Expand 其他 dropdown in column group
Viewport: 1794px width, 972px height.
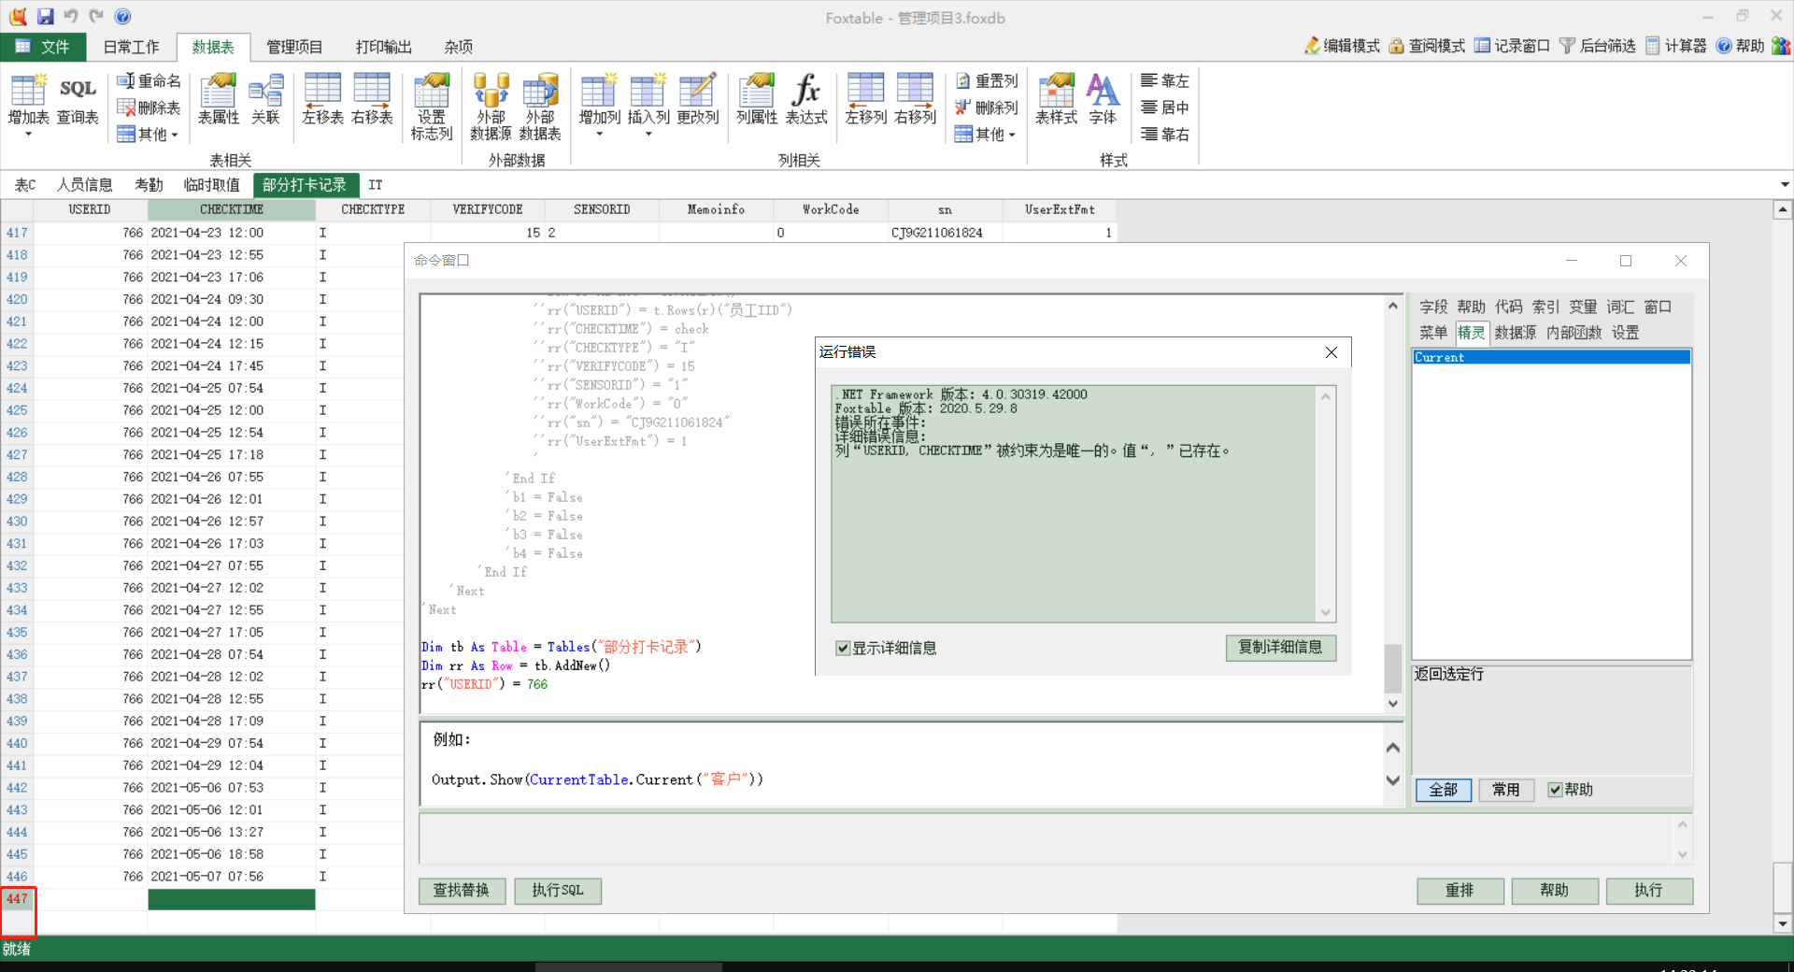pos(985,135)
